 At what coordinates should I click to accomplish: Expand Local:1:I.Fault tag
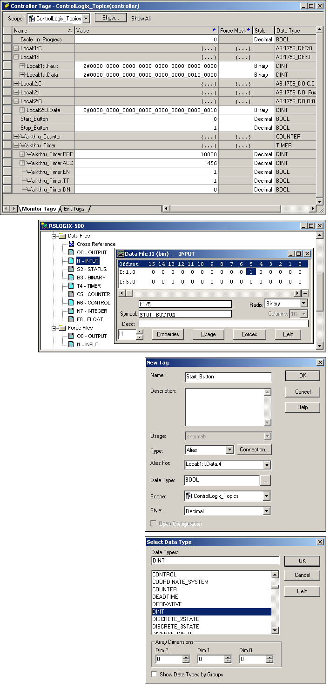pos(22,66)
